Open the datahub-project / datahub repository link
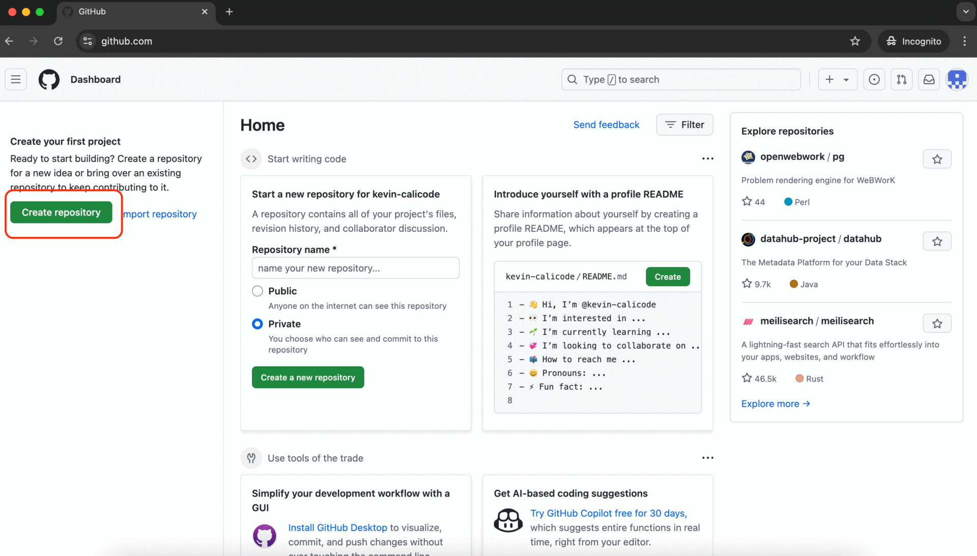 821,239
